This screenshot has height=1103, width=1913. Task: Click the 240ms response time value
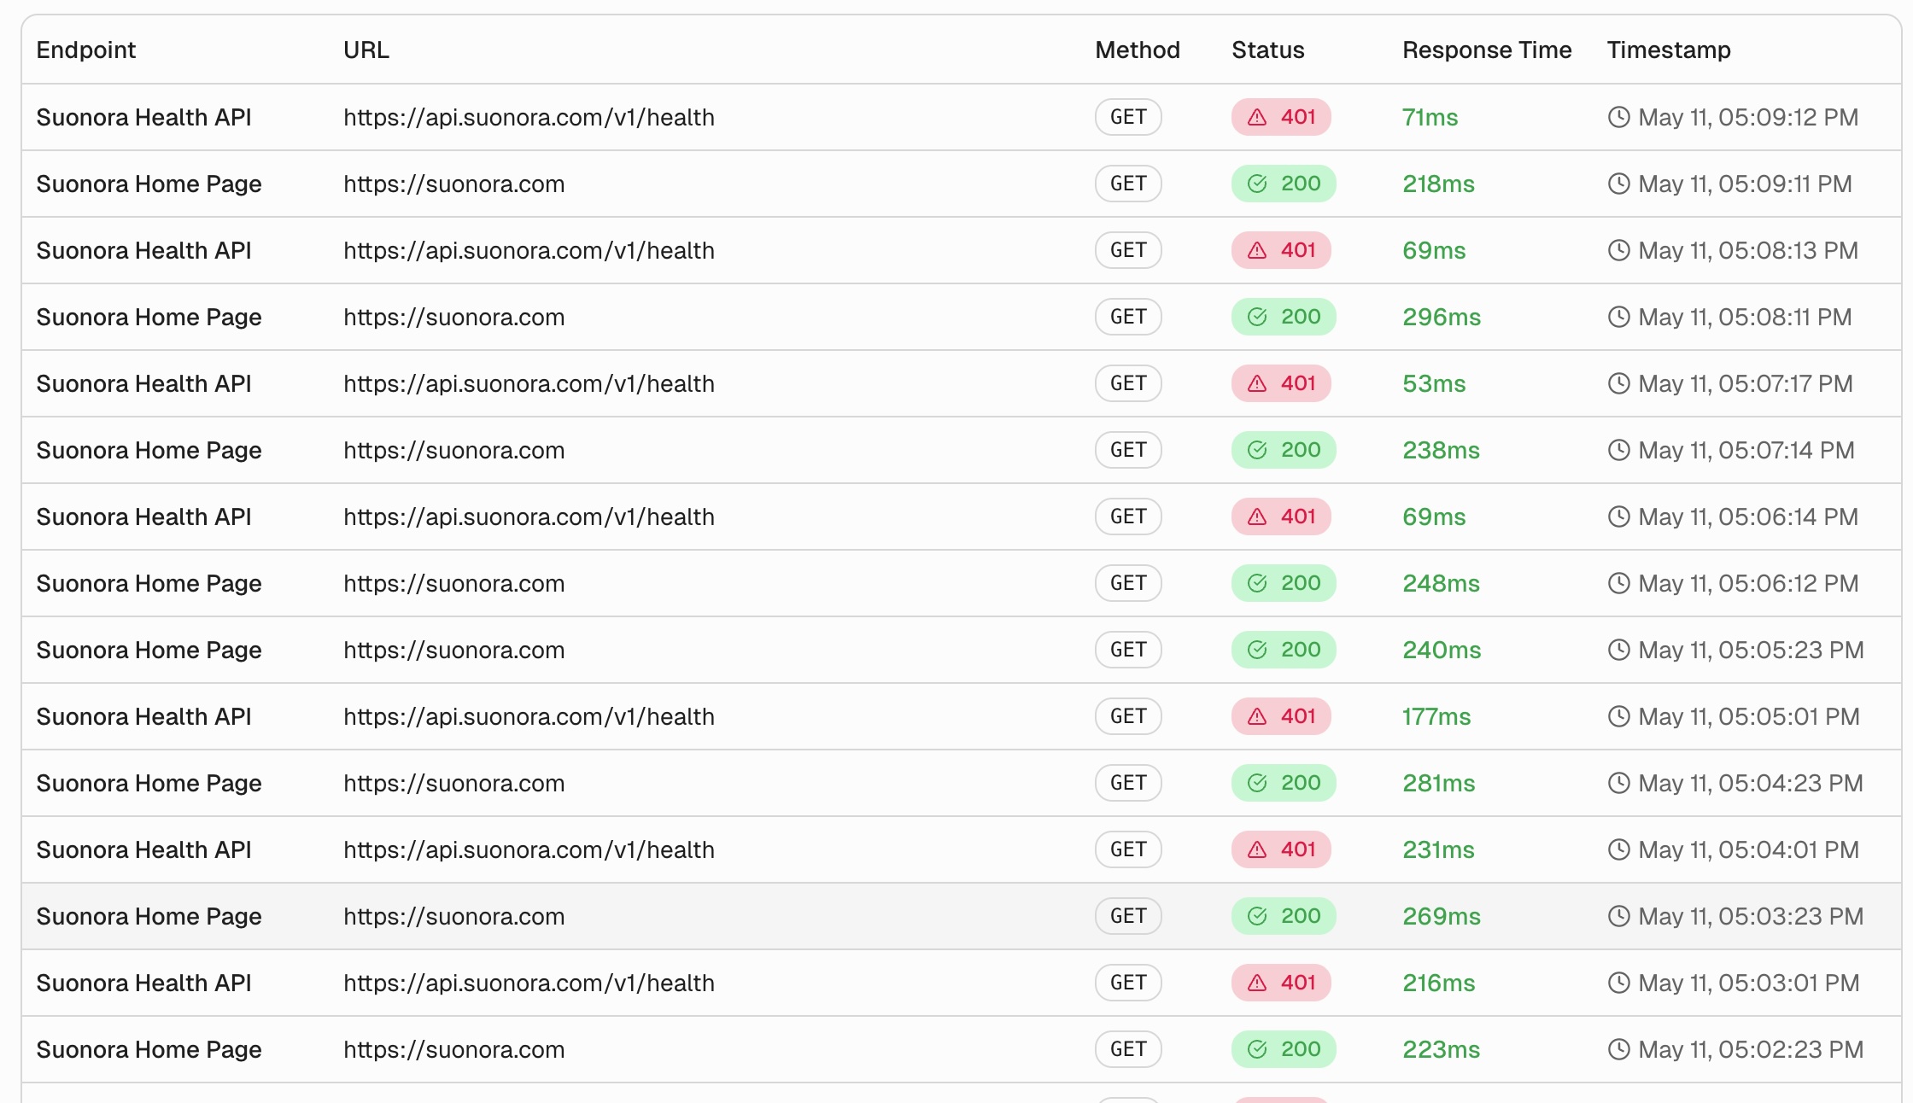click(1442, 650)
